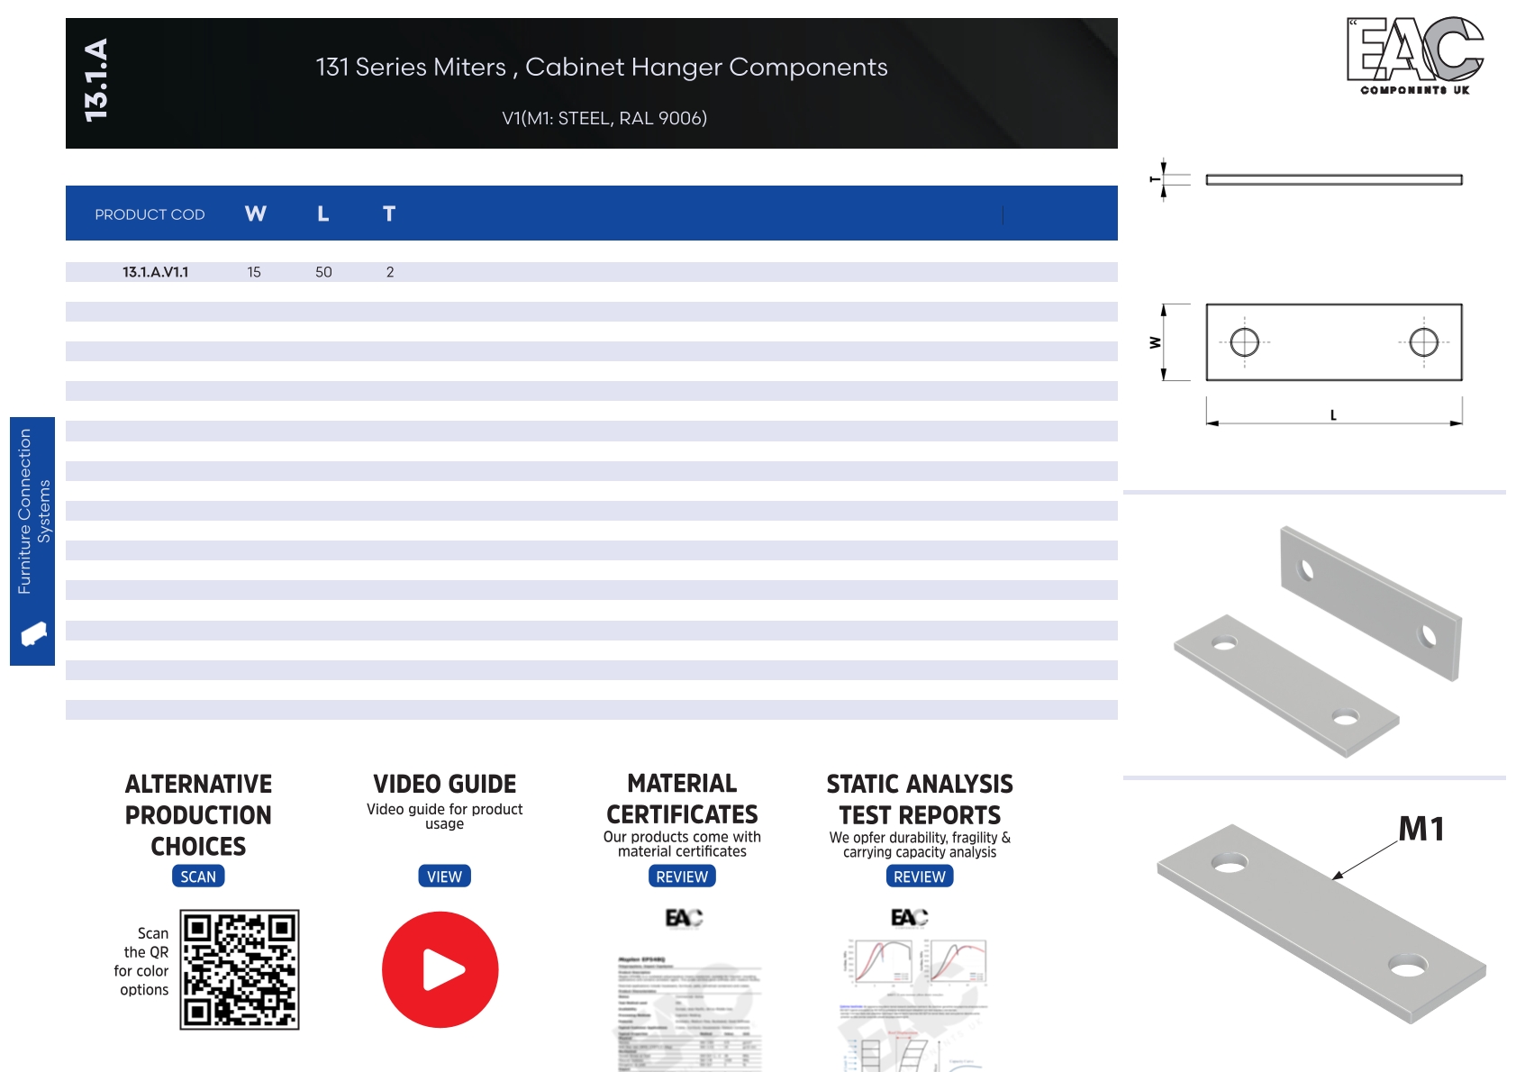Click the L column header

(x=322, y=214)
